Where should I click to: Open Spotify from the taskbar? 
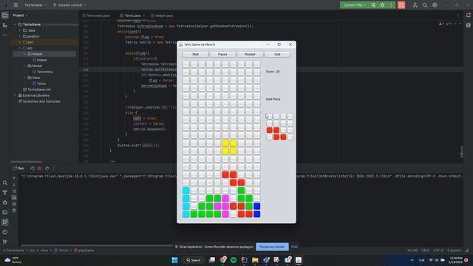pos(234,260)
